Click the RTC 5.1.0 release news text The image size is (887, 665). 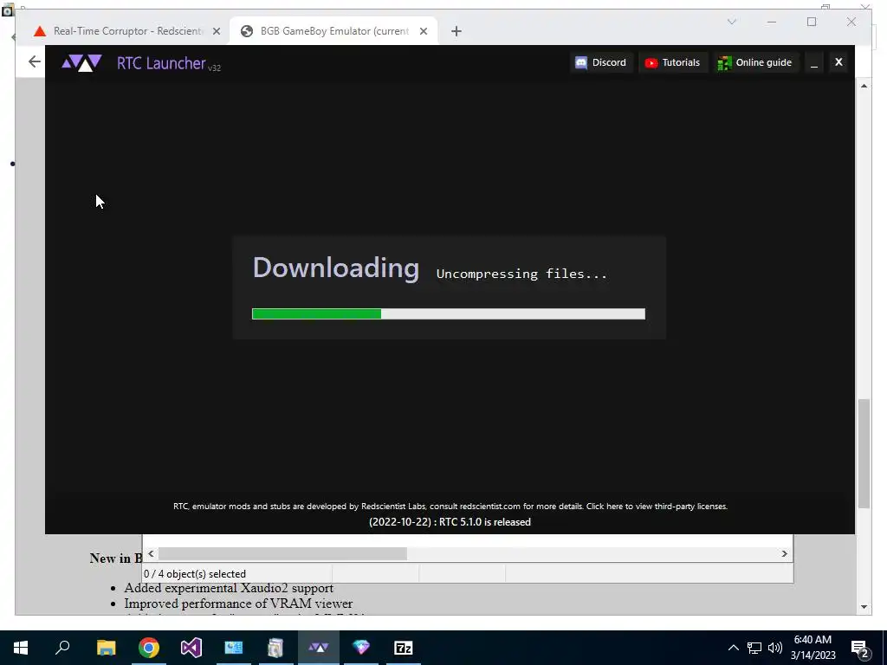pos(450,522)
